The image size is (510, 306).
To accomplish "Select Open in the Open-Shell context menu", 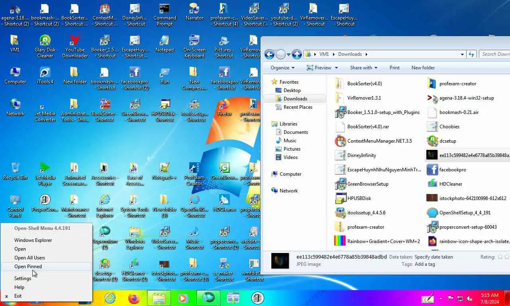I will (x=47, y=249).
